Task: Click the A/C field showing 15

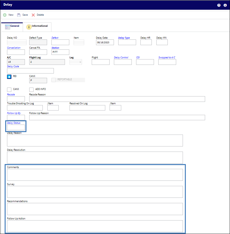Action: tap(16, 62)
